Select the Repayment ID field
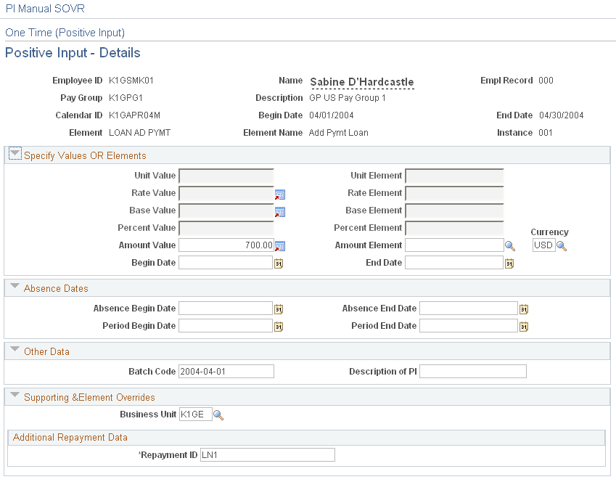Image resolution: width=616 pixels, height=482 pixels. pyautogui.click(x=267, y=455)
